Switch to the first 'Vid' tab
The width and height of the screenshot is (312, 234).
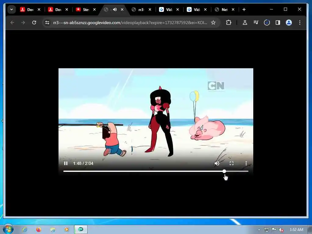pos(166,9)
